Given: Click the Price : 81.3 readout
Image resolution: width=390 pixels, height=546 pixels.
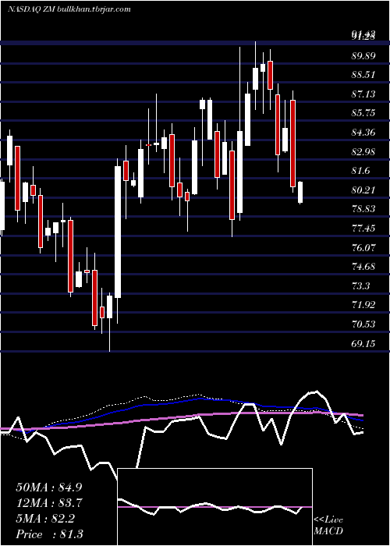Looking at the screenshot, I should pyautogui.click(x=49, y=534).
